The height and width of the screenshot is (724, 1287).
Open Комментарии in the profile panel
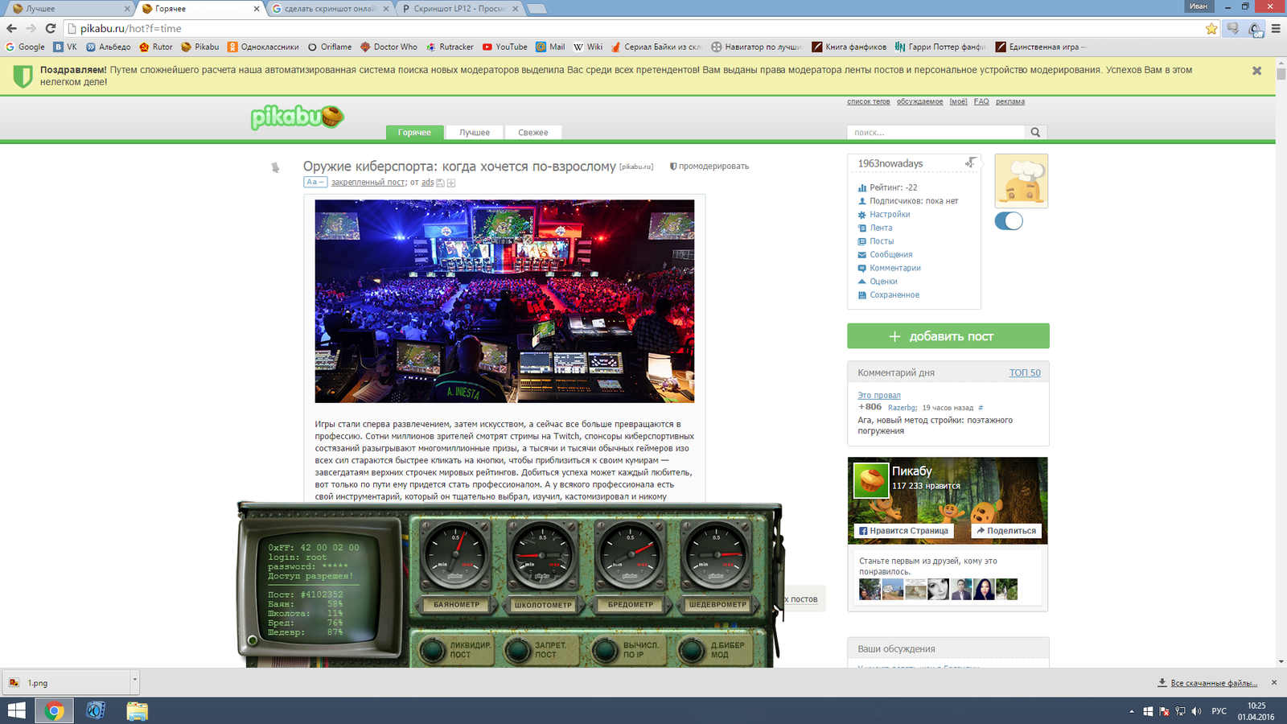(895, 268)
